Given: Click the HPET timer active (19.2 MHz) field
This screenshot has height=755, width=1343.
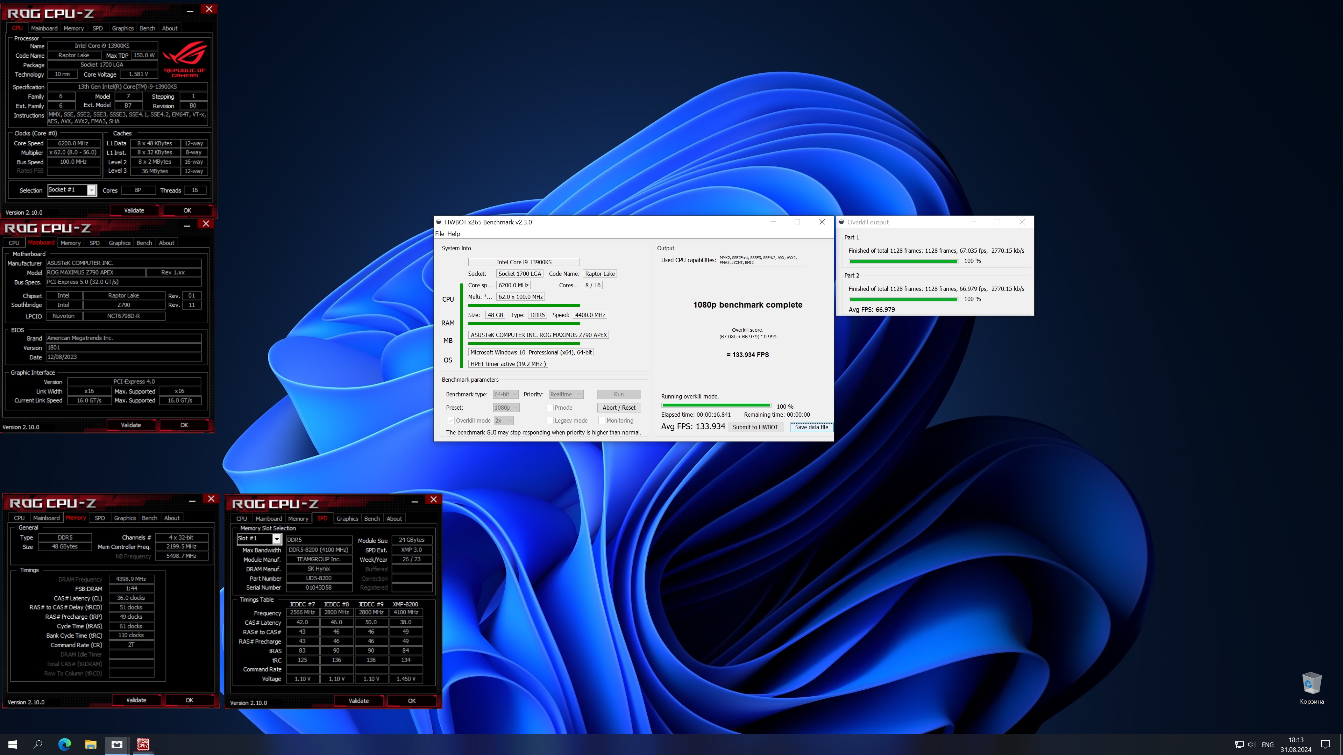Looking at the screenshot, I should 508,364.
